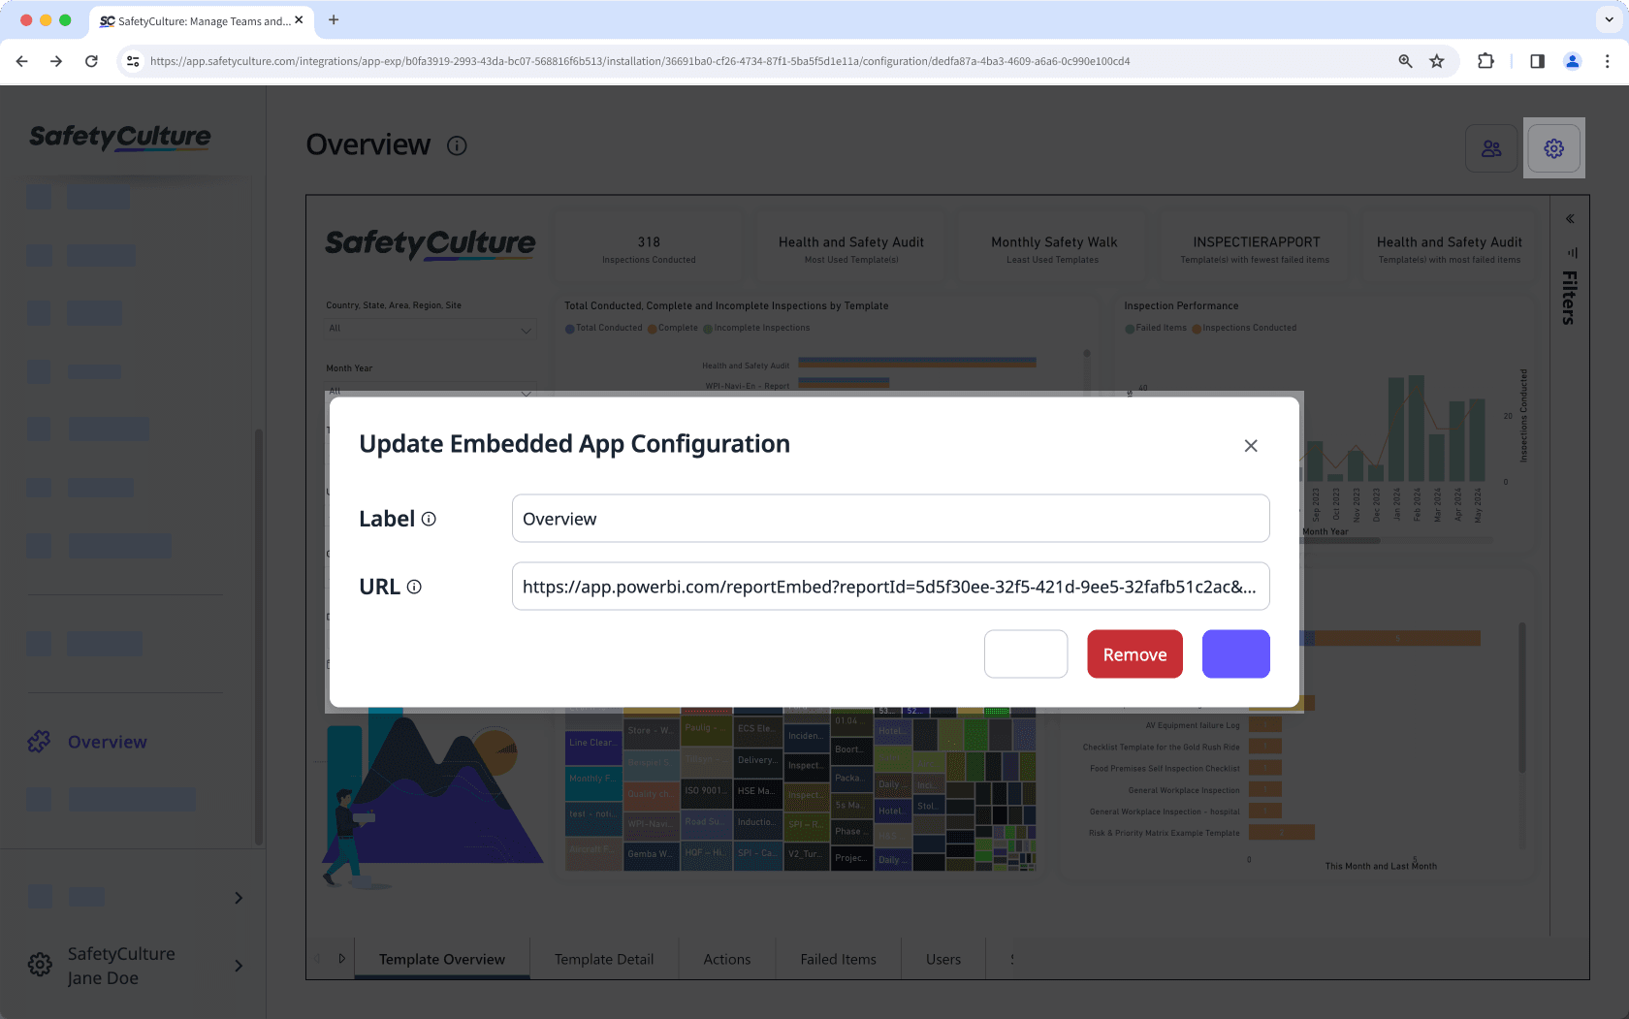Viewport: 1629px width, 1019px height.
Task: Click the filter lines icon in the Filters pane
Action: 1572,252
